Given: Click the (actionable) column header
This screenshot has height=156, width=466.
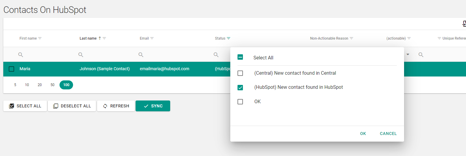Looking at the screenshot, I should pos(396,38).
